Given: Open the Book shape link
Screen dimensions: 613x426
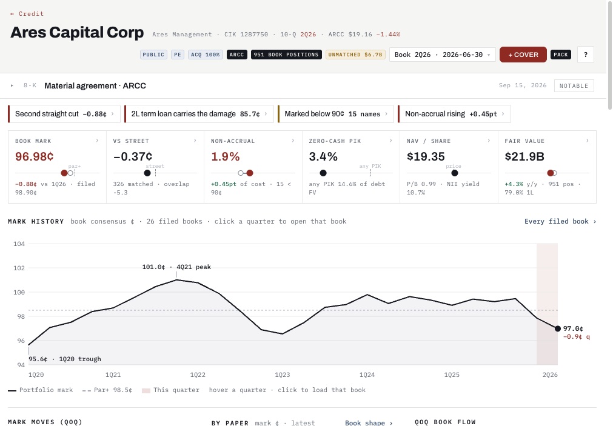Looking at the screenshot, I should pos(369,423).
